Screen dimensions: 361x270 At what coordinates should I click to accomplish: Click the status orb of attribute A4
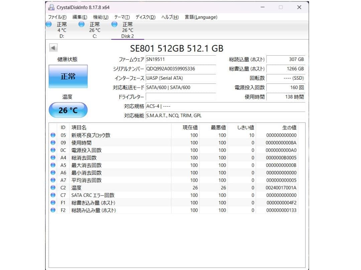tap(53, 157)
